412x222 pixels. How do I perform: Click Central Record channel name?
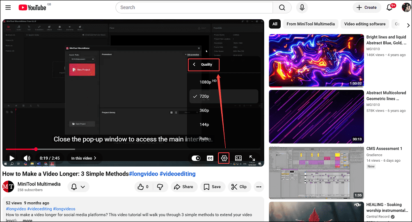(x=378, y=217)
